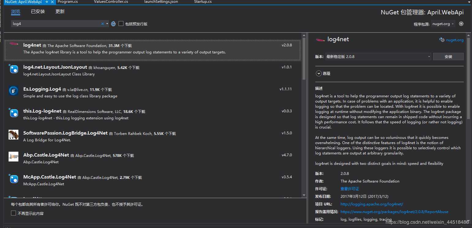Click the log4.net.Layout.JsonLayout package icon

coord(13,69)
